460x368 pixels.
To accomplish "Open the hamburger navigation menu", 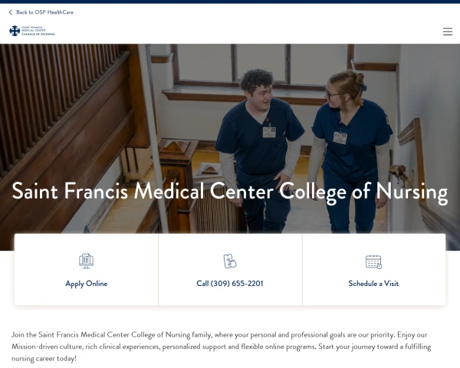I will click(448, 31).
